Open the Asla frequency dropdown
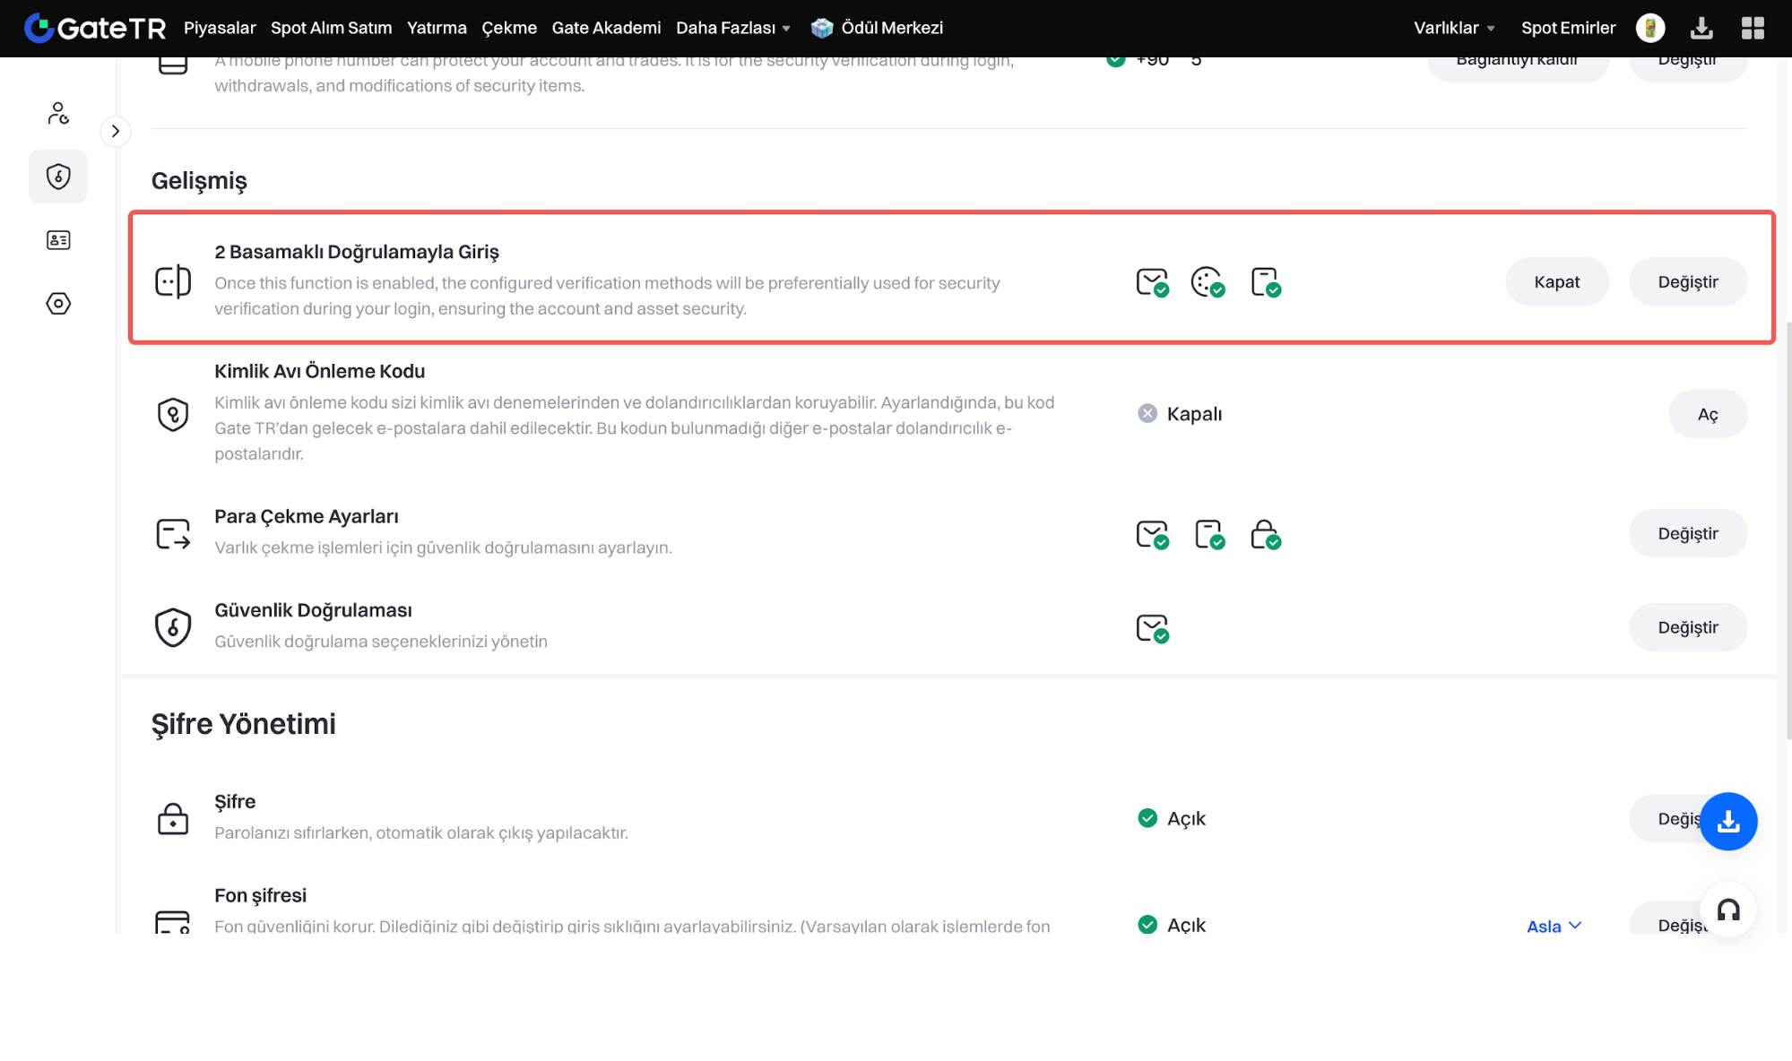The height and width of the screenshot is (1061, 1792). pyautogui.click(x=1554, y=926)
